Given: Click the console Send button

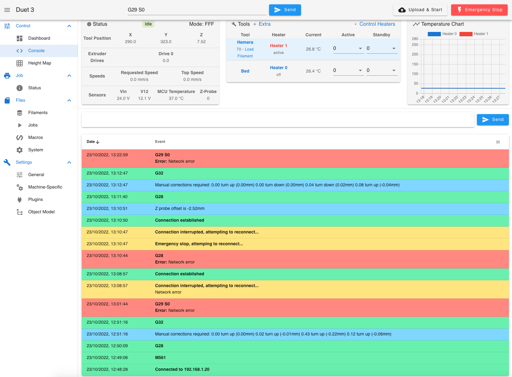Looking at the screenshot, I should tap(493, 120).
